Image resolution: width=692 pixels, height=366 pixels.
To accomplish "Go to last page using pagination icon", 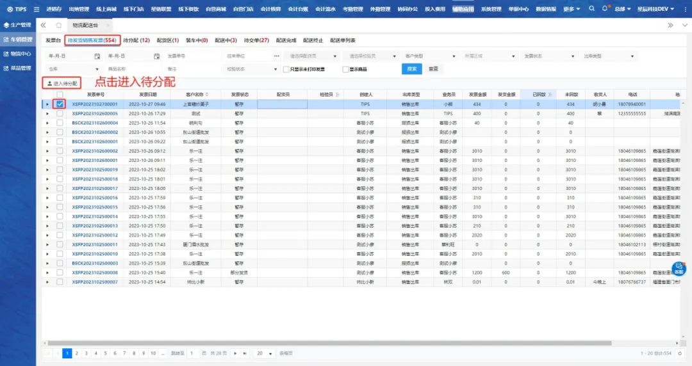I will (244, 353).
